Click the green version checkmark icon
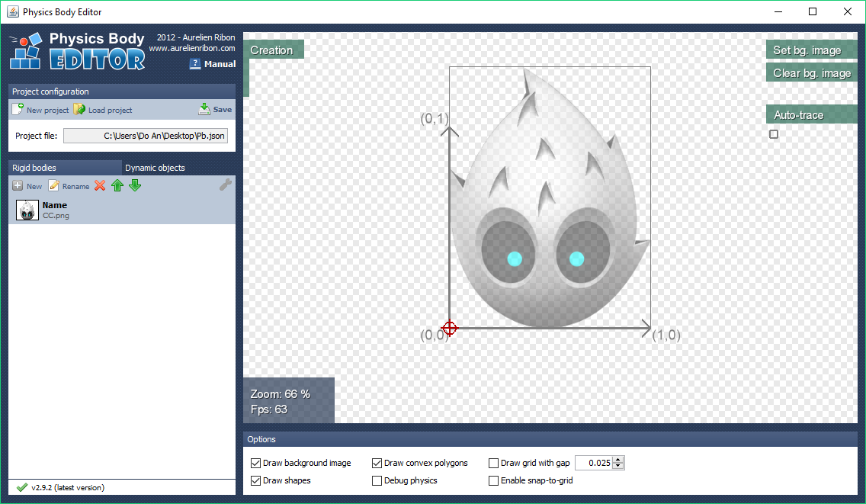 pos(22,487)
